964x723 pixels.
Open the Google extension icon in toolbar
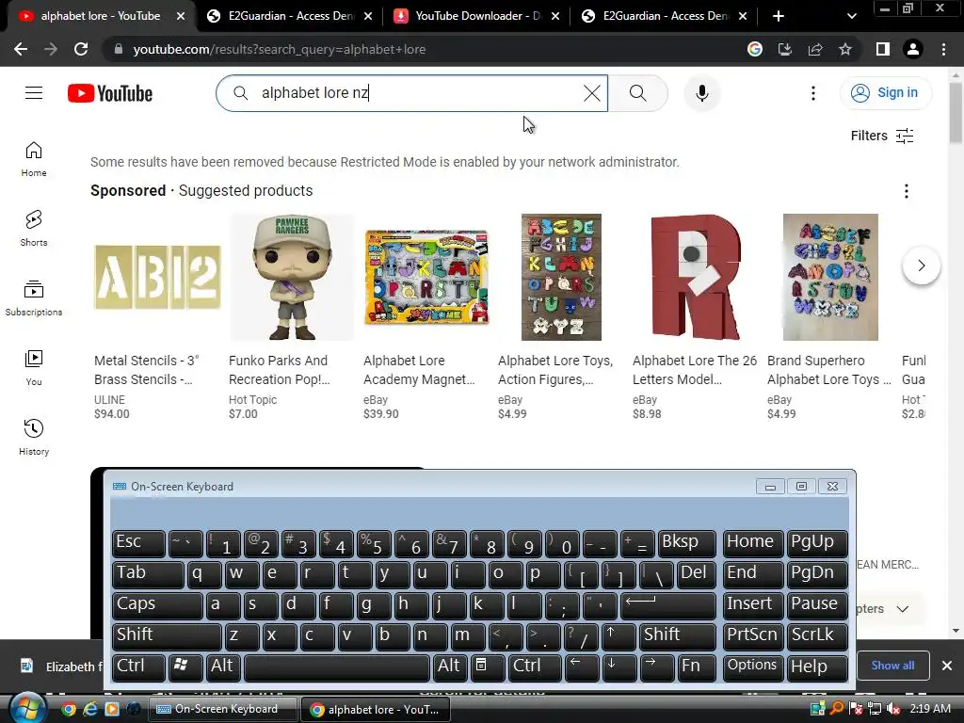(x=755, y=49)
